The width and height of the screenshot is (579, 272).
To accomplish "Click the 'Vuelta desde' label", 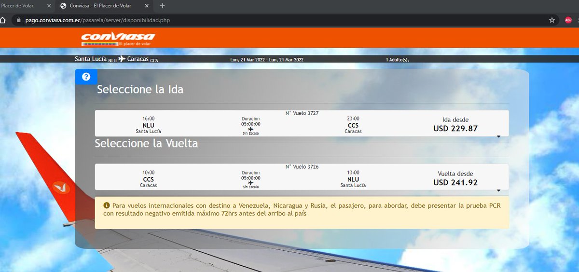I will click(455, 174).
